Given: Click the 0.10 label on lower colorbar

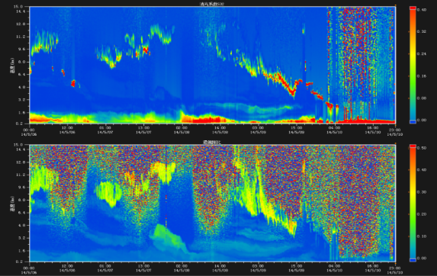Looking at the screenshot, I should [422, 236].
